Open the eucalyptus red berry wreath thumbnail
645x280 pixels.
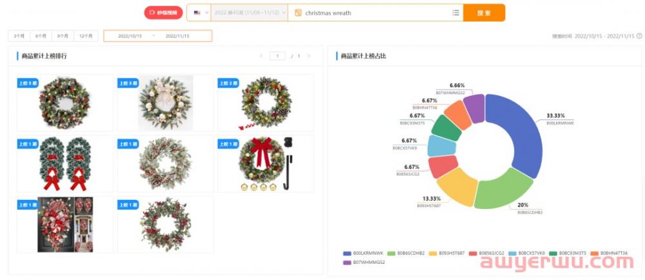click(165, 164)
